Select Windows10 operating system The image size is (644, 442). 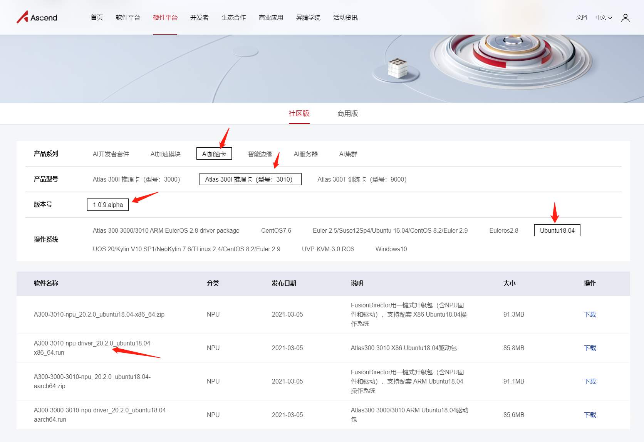(391, 249)
